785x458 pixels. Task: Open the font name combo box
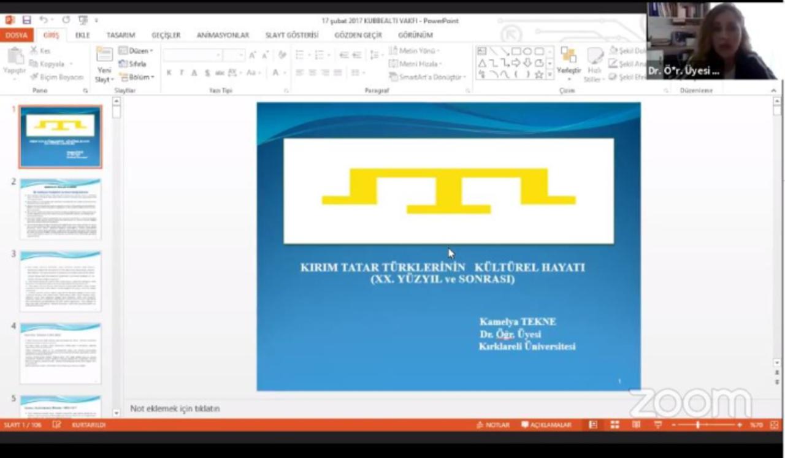pos(192,56)
